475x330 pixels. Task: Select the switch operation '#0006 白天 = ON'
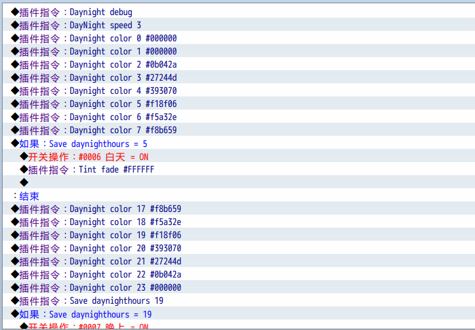(x=239, y=156)
